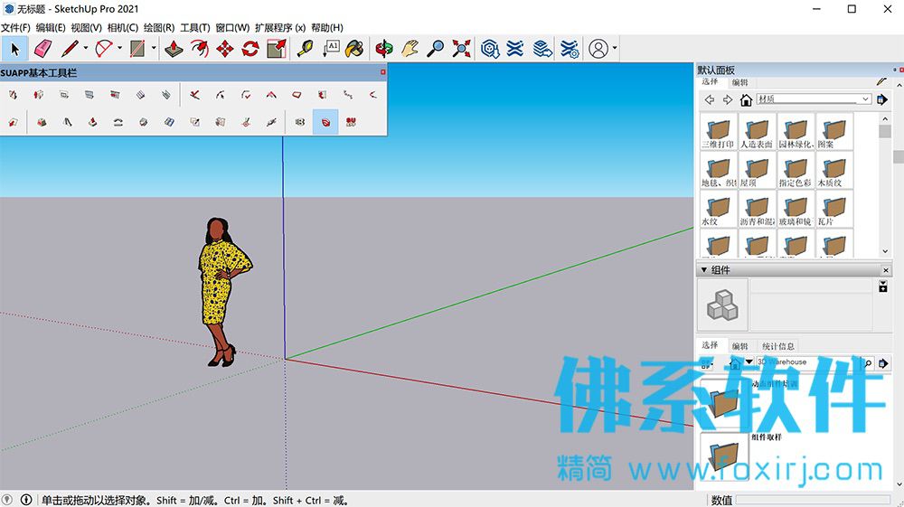Go back in the materials browser
Image resolution: width=904 pixels, height=507 pixels.
[x=709, y=99]
